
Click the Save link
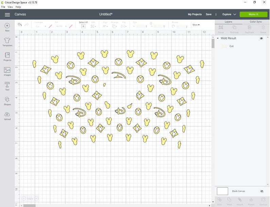208,14
